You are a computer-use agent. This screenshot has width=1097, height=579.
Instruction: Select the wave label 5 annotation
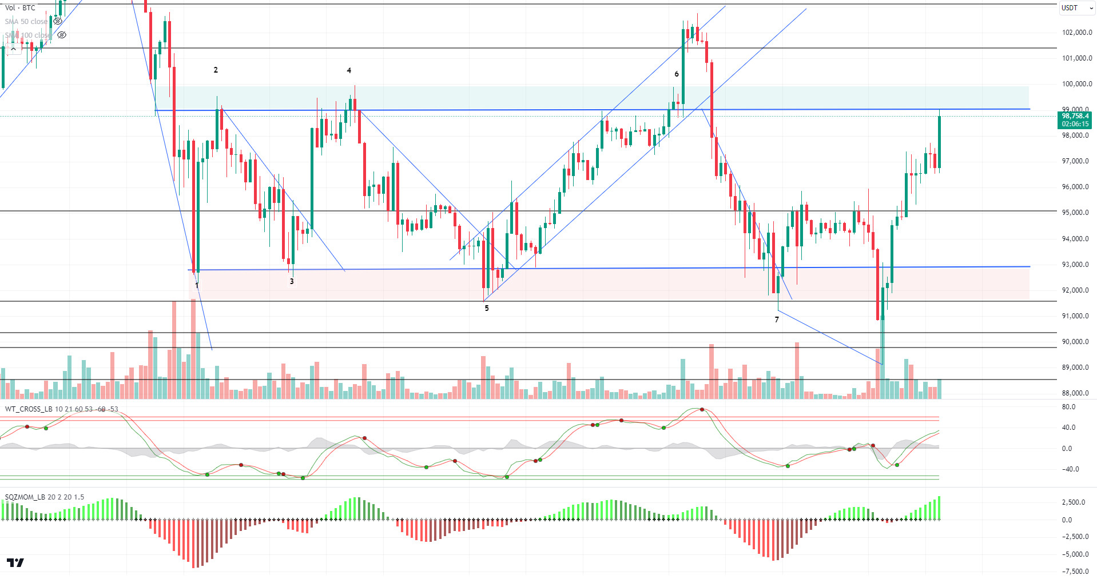[x=487, y=308]
